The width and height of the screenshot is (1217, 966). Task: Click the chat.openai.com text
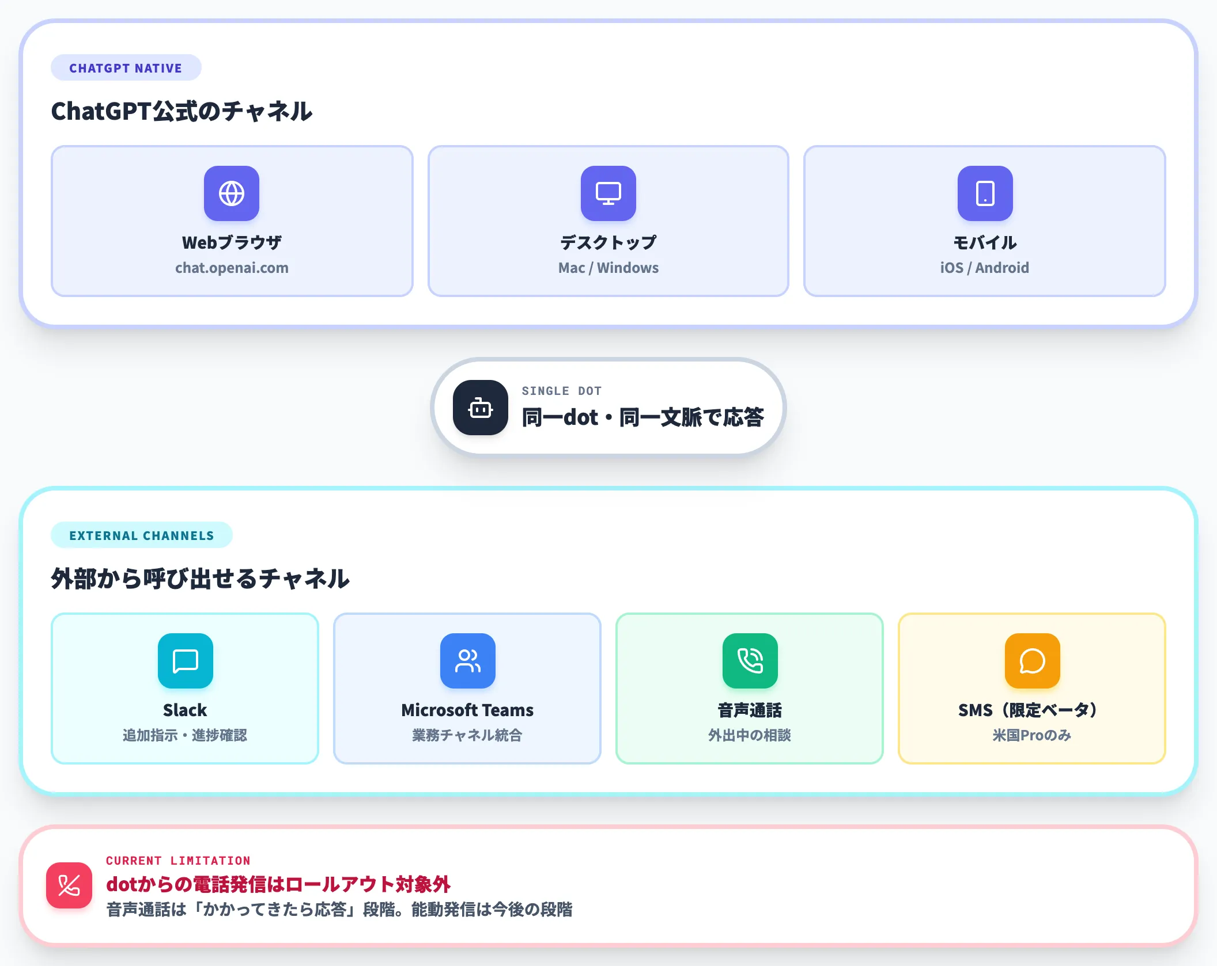point(232,268)
